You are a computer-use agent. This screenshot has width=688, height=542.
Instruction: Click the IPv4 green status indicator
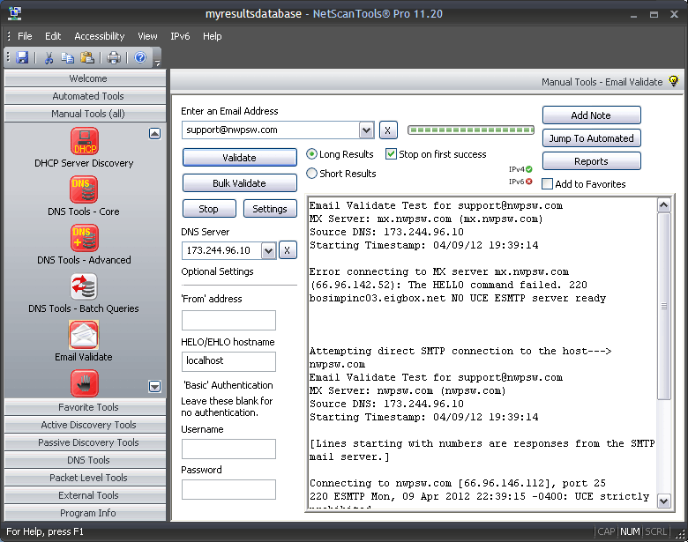click(529, 169)
